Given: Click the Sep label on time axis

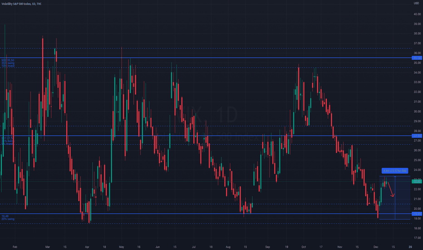Looking at the screenshot, I should click(x=267, y=247).
